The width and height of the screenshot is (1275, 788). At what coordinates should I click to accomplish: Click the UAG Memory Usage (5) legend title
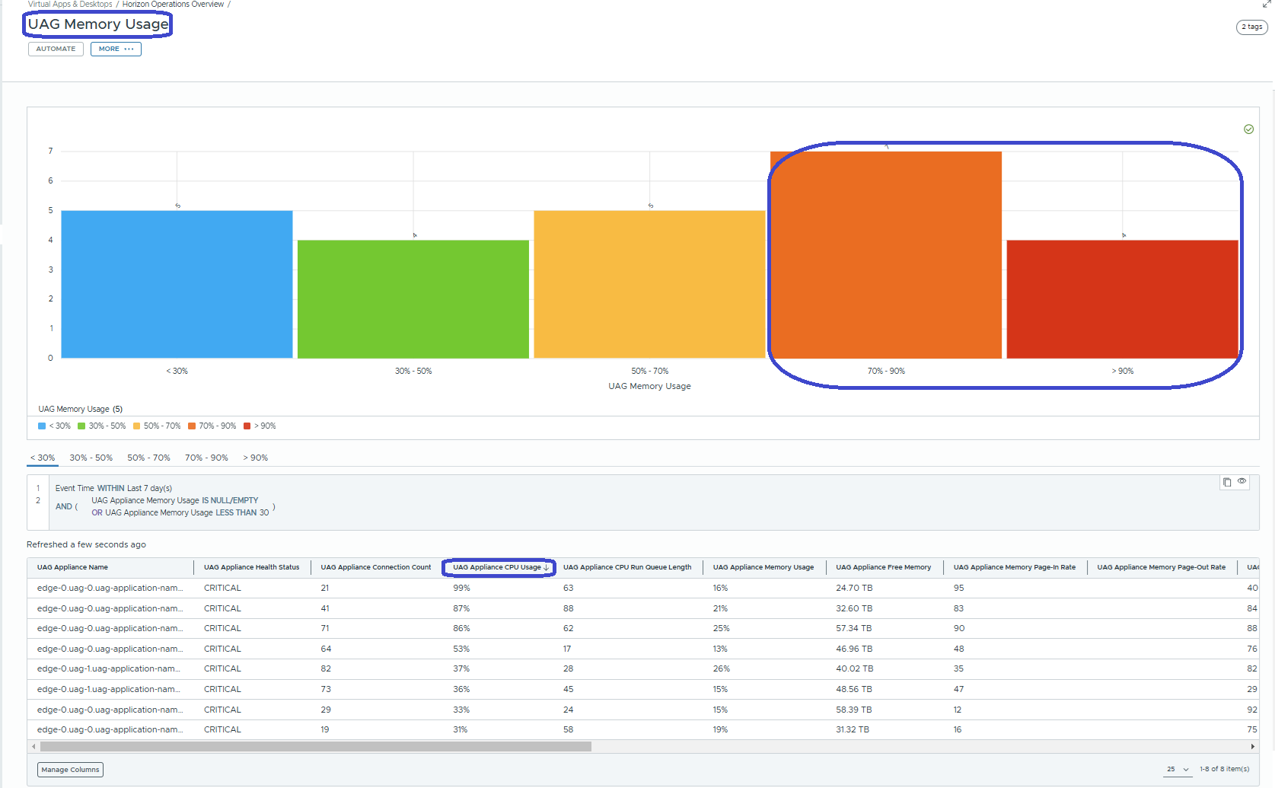point(80,409)
